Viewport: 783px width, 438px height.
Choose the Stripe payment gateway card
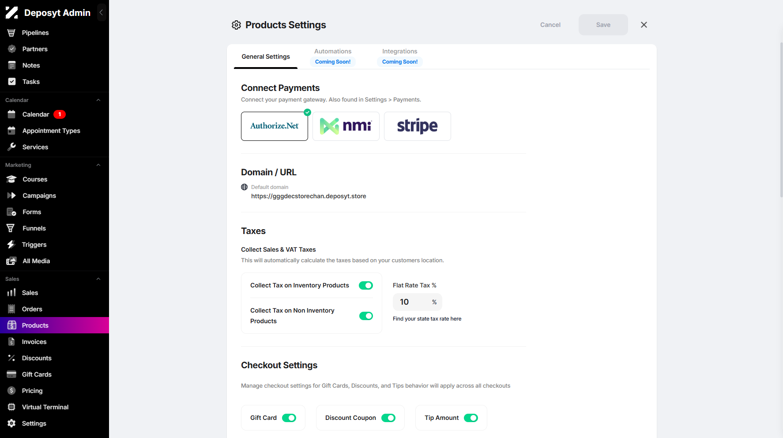click(x=418, y=126)
